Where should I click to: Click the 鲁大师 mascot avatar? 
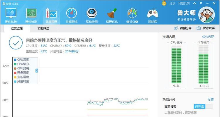click(207, 15)
